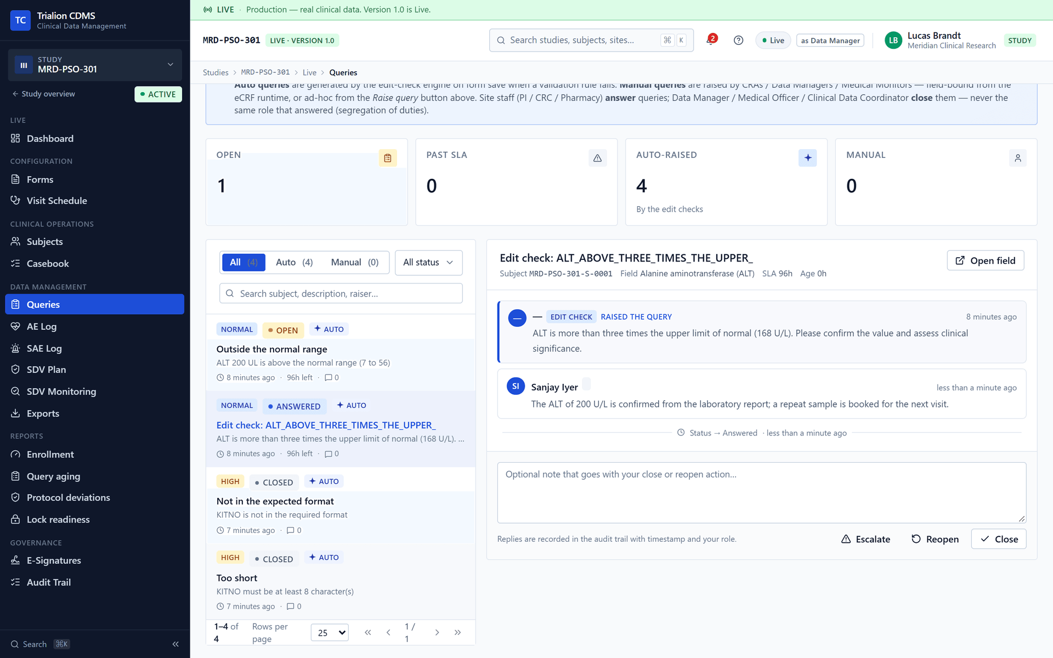
Task: Click the Escalate button
Action: coord(865,539)
